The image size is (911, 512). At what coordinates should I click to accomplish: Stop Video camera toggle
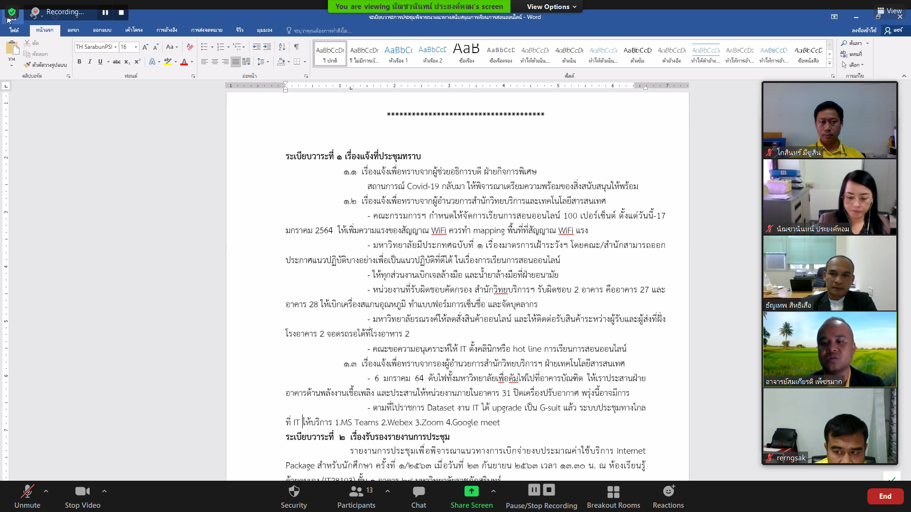pos(83,492)
